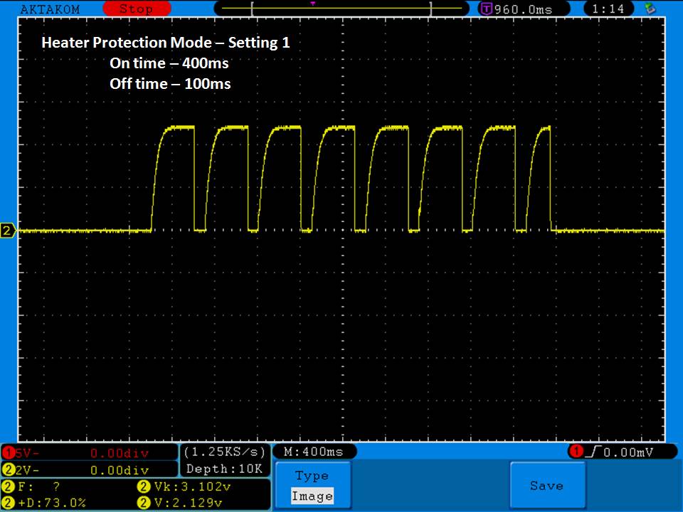Click the AKTAKOM brand label
Viewport: 683px width, 512px height.
50,9
